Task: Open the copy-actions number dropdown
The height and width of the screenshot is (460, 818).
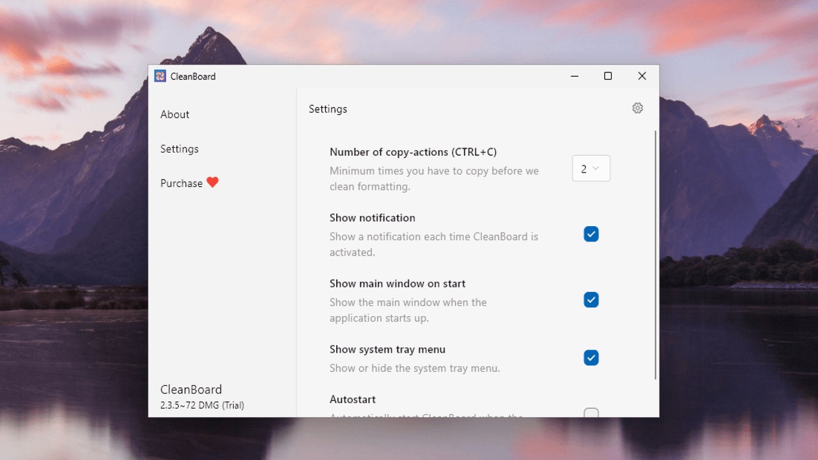Action: (x=591, y=169)
